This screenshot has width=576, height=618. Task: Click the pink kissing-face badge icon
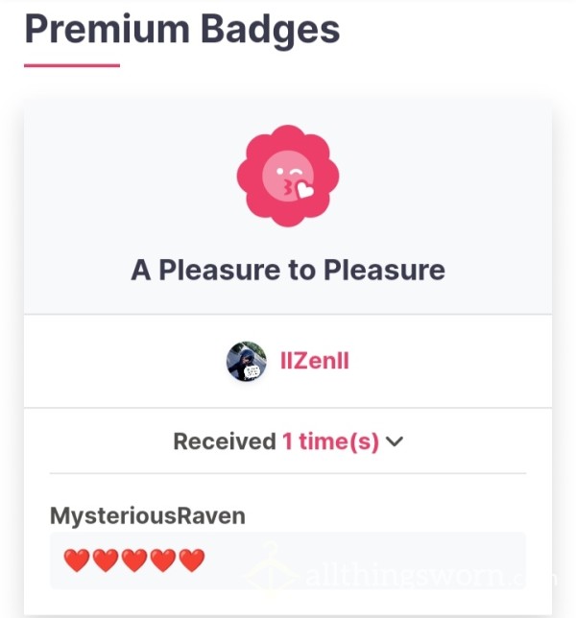pos(288,176)
